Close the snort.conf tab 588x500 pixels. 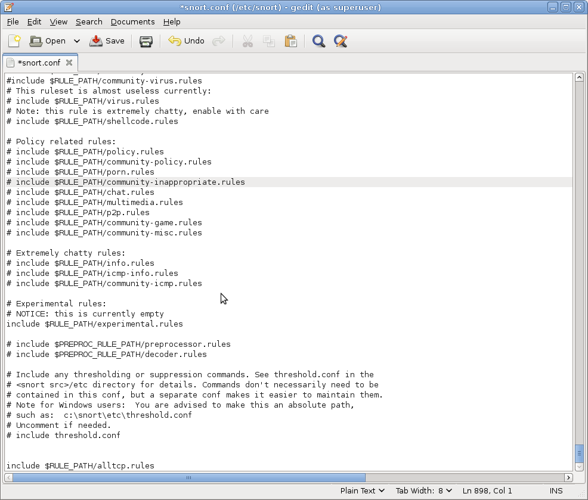pos(69,63)
